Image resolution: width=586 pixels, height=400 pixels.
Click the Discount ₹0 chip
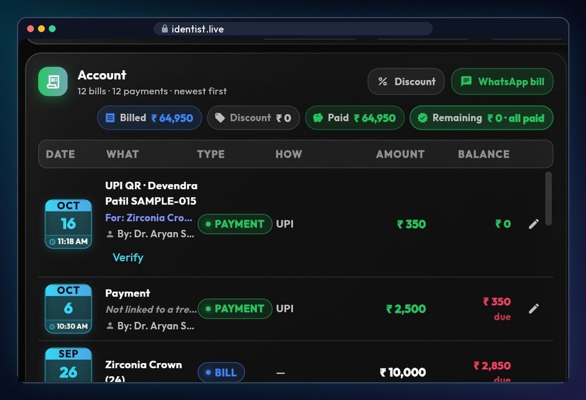pyautogui.click(x=253, y=118)
